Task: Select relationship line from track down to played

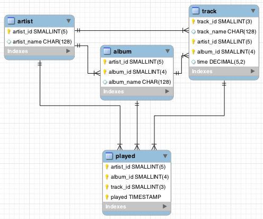Action: point(189,116)
